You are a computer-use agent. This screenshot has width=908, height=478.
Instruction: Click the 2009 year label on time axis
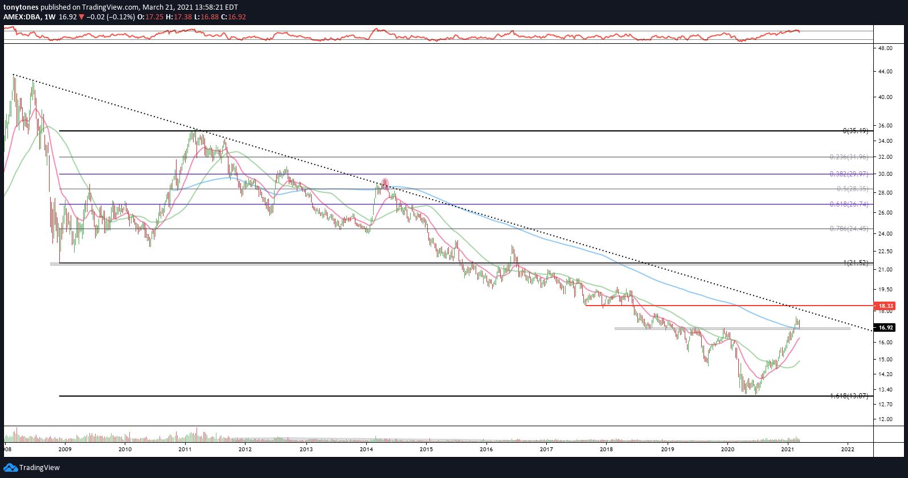click(65, 450)
